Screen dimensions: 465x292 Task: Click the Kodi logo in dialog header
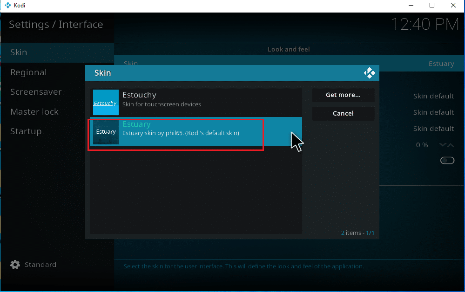369,73
